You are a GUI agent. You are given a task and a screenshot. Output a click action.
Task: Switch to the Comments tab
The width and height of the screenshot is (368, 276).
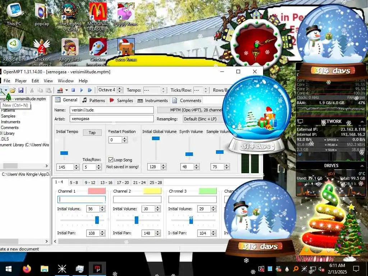click(187, 101)
